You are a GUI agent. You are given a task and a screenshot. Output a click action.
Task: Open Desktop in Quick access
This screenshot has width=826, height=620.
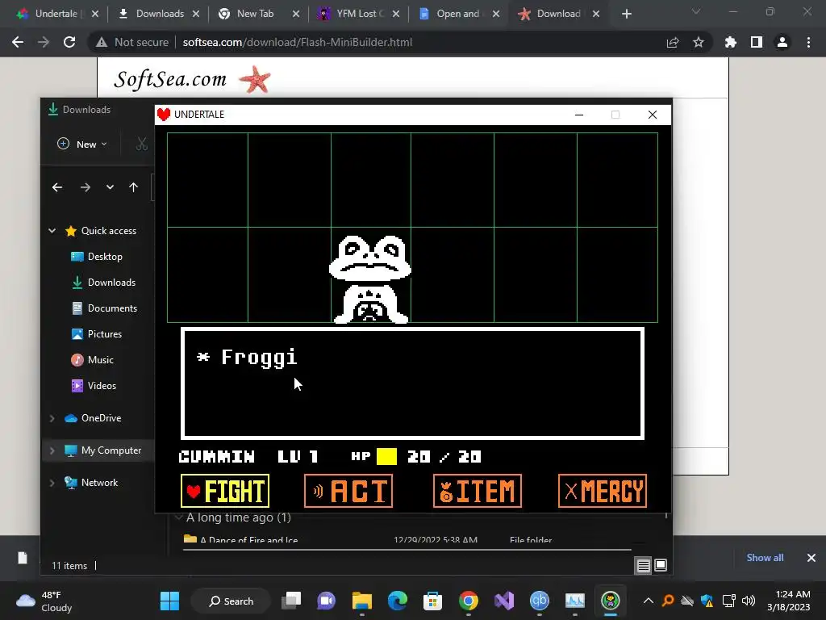click(97, 256)
